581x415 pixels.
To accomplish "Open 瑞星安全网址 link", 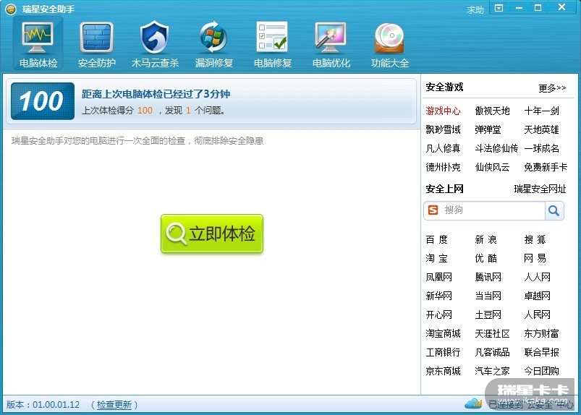I will tap(540, 189).
